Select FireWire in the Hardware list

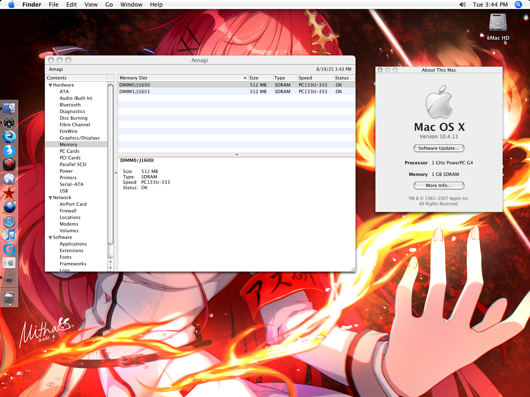68,131
